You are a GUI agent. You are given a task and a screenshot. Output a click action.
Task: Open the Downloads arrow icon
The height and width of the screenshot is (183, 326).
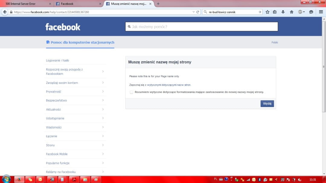tap(283, 12)
